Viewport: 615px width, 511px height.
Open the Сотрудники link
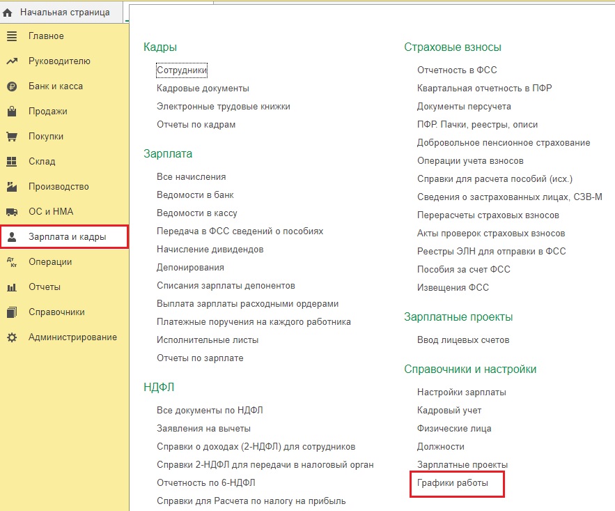coord(182,70)
